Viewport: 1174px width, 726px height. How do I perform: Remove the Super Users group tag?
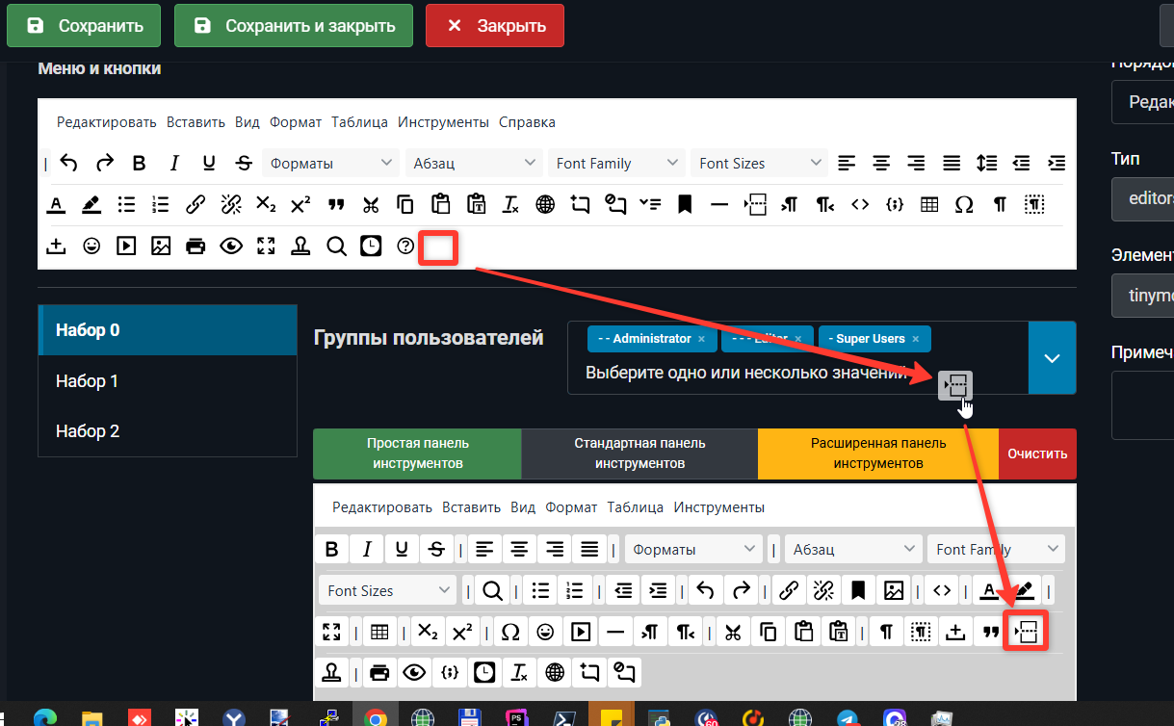[x=915, y=339]
